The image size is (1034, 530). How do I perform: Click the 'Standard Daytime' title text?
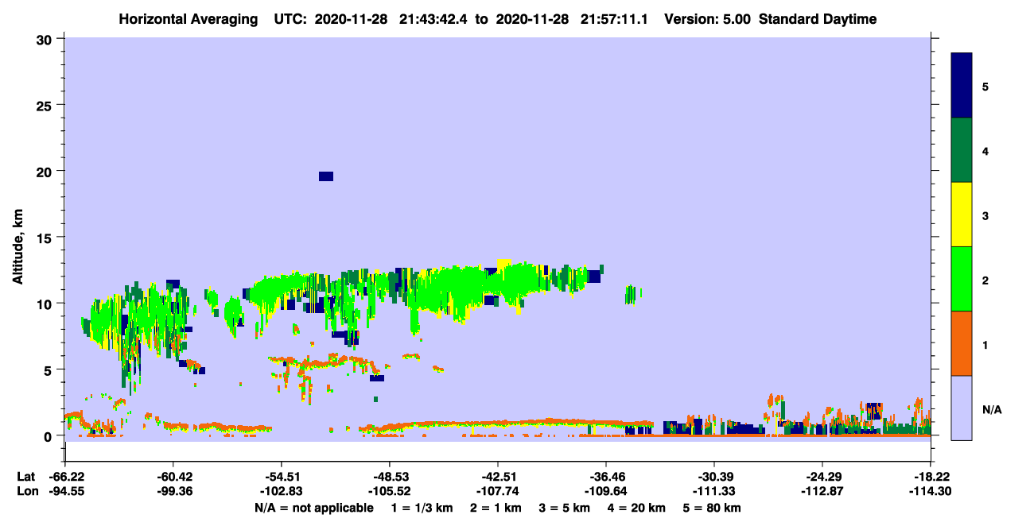818,19
